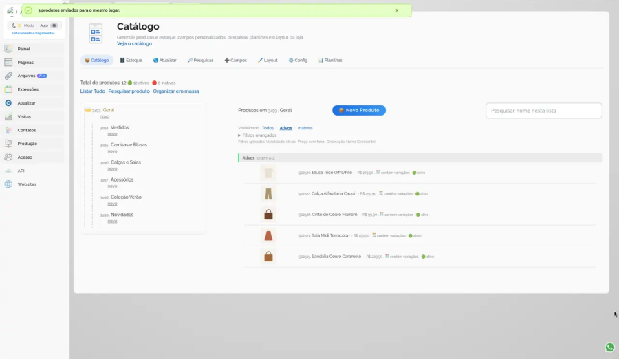The height and width of the screenshot is (359, 619).
Task: Expand Filtros avançados
Action: pos(257,135)
